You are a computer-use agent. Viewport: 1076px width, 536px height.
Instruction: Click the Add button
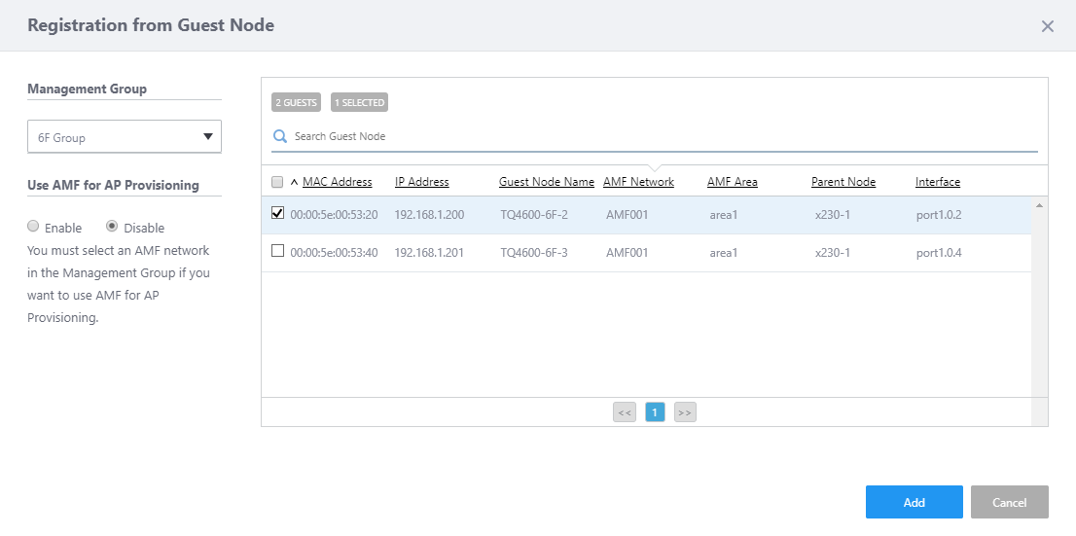click(915, 502)
